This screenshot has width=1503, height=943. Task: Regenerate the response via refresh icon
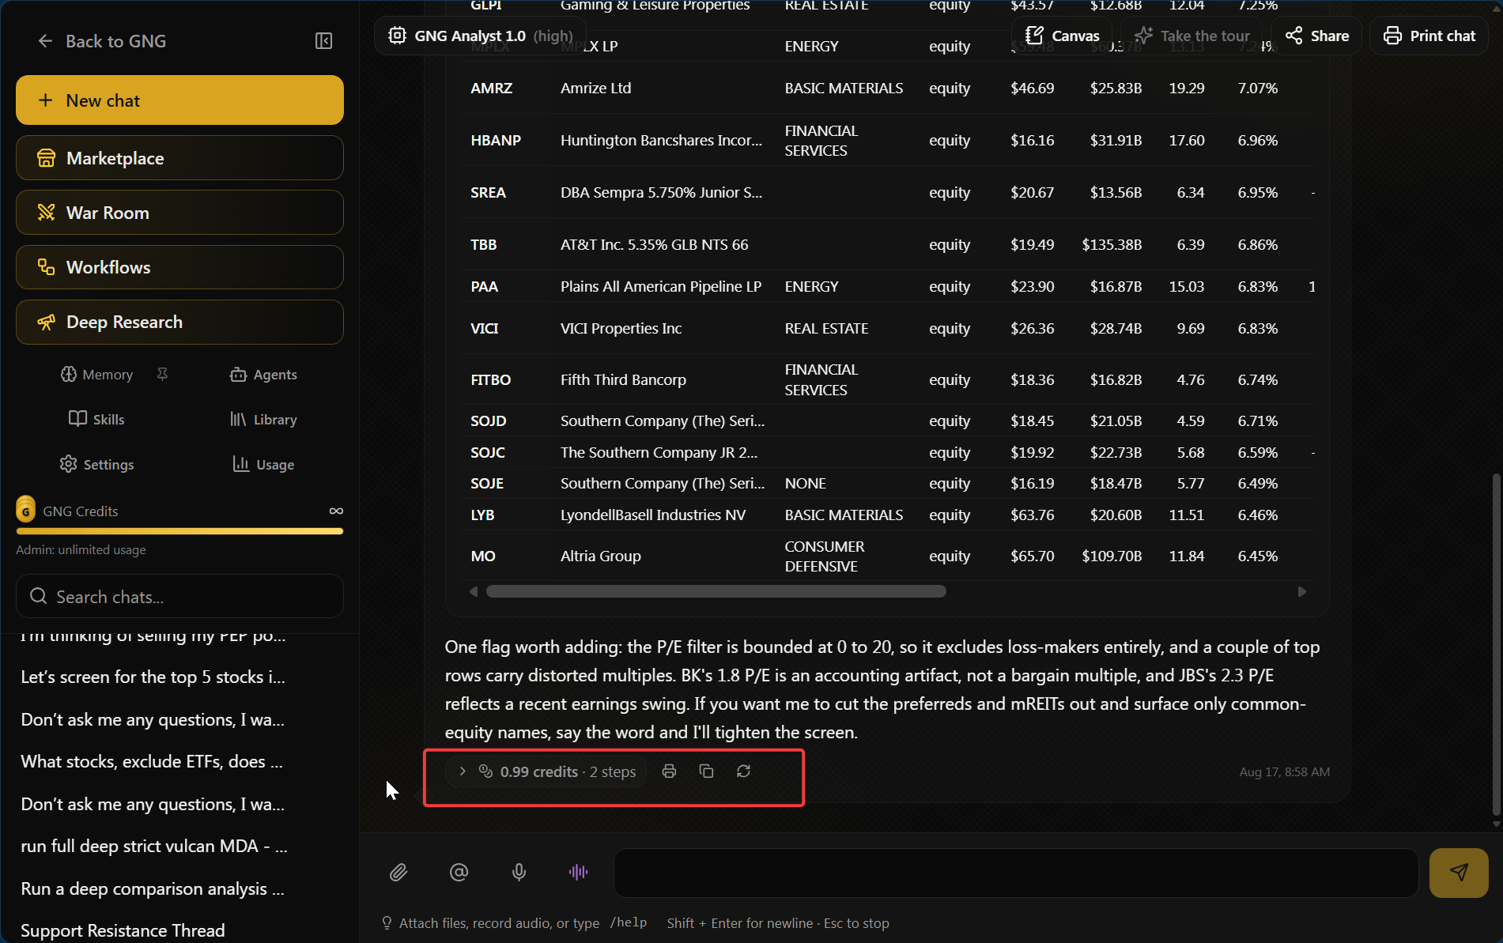pos(744,771)
